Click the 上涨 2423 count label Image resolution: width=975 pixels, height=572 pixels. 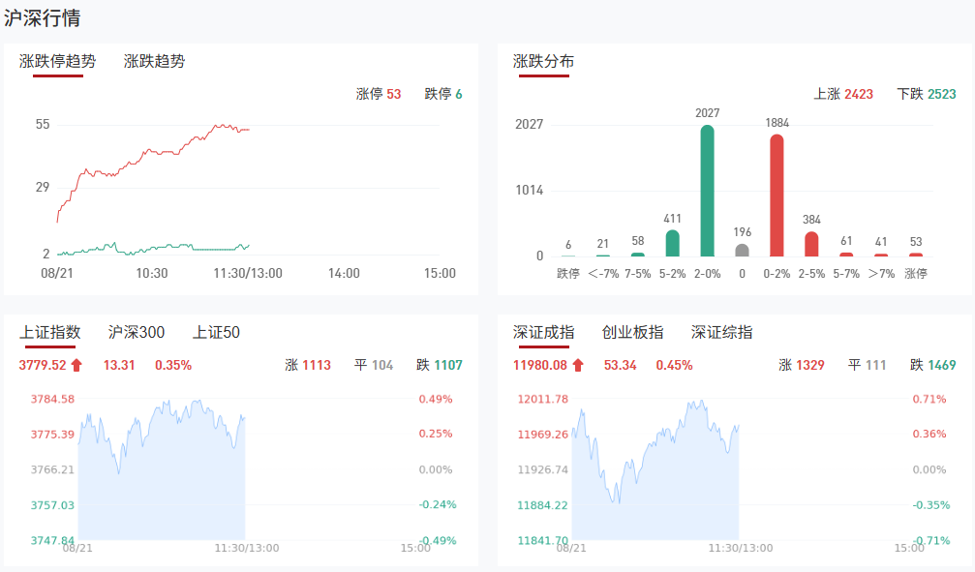click(x=843, y=94)
